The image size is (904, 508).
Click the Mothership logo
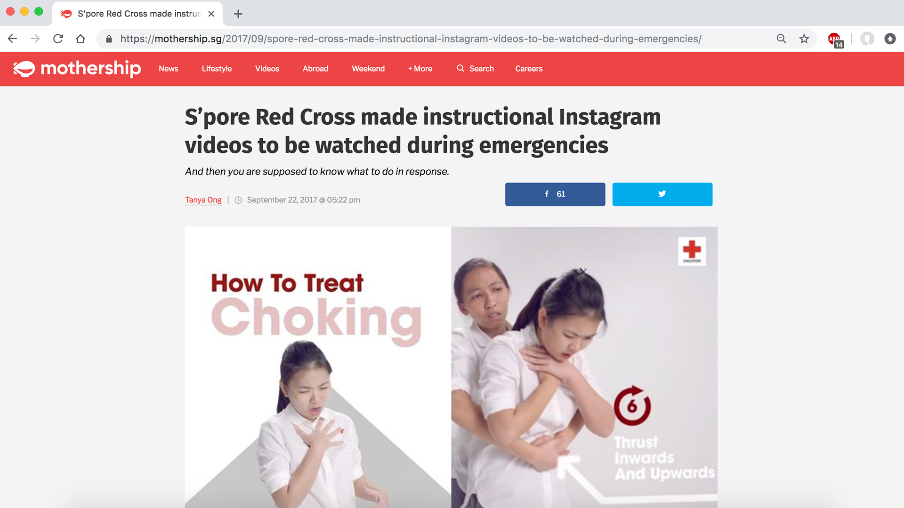77,69
